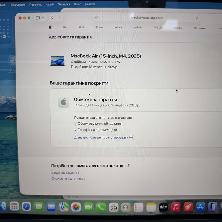Open the Apple logo home link
The width and height of the screenshot is (222, 222).
point(50,27)
